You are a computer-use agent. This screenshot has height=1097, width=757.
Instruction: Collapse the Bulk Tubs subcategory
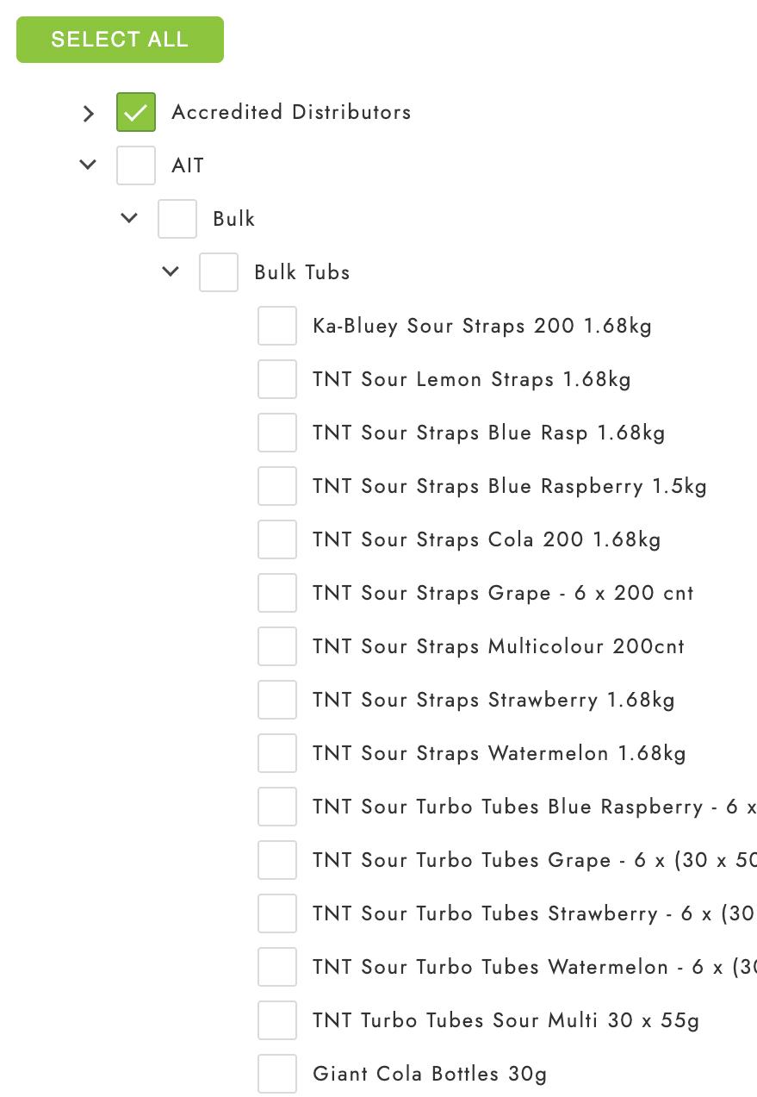[x=171, y=271]
